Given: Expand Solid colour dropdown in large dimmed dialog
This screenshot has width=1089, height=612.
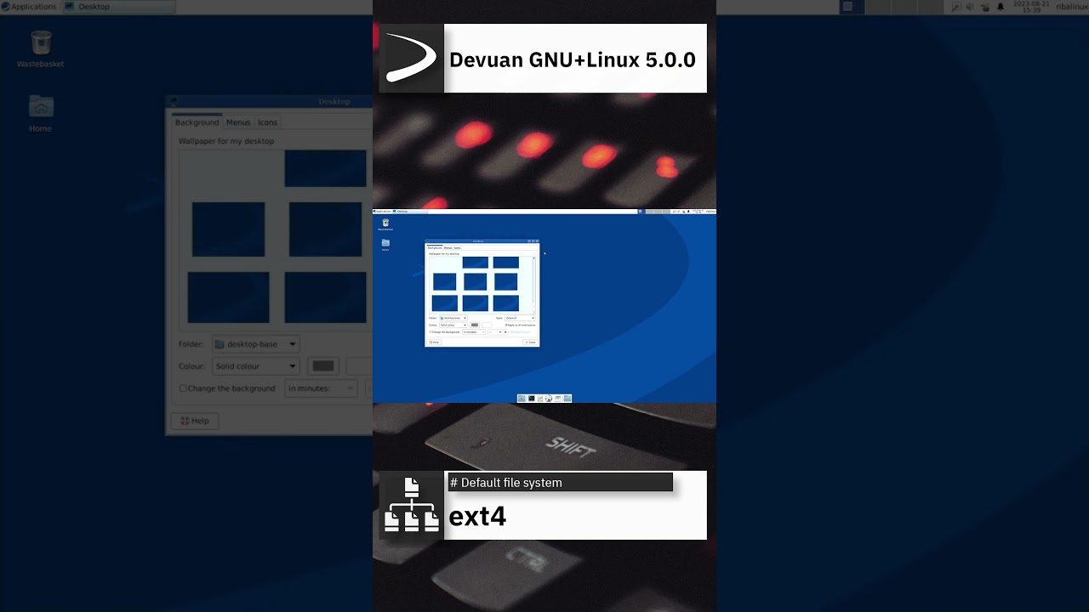Looking at the screenshot, I should [x=256, y=366].
